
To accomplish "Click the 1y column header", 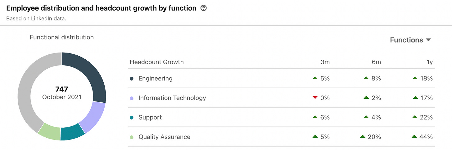I will pos(429,62).
